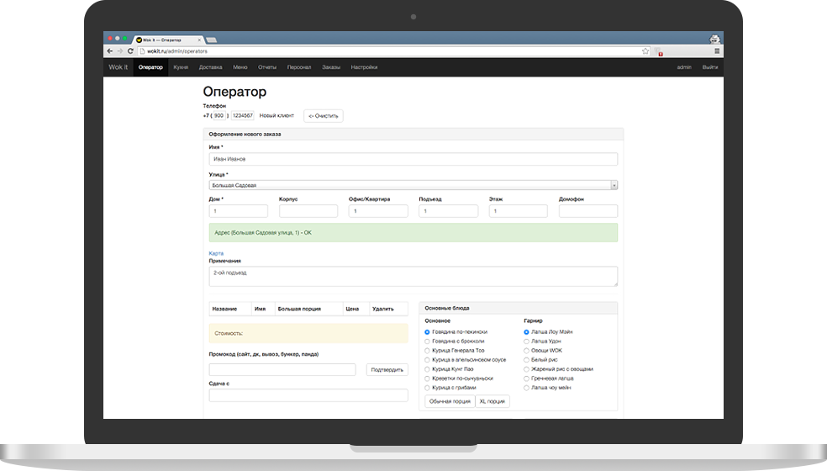This screenshot has height=471, width=827.
Task: Open Настройки in the top navbar
Action: (364, 67)
